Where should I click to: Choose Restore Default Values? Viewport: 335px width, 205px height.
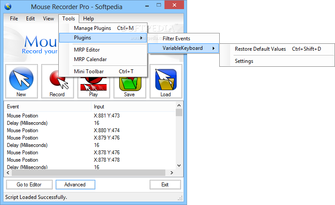[x=277, y=49]
